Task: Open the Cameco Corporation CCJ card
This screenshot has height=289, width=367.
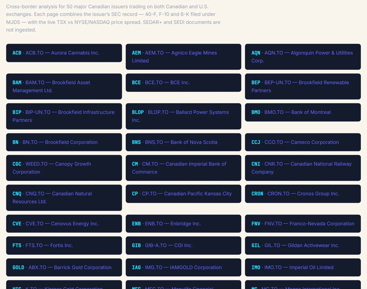Action: click(x=303, y=142)
